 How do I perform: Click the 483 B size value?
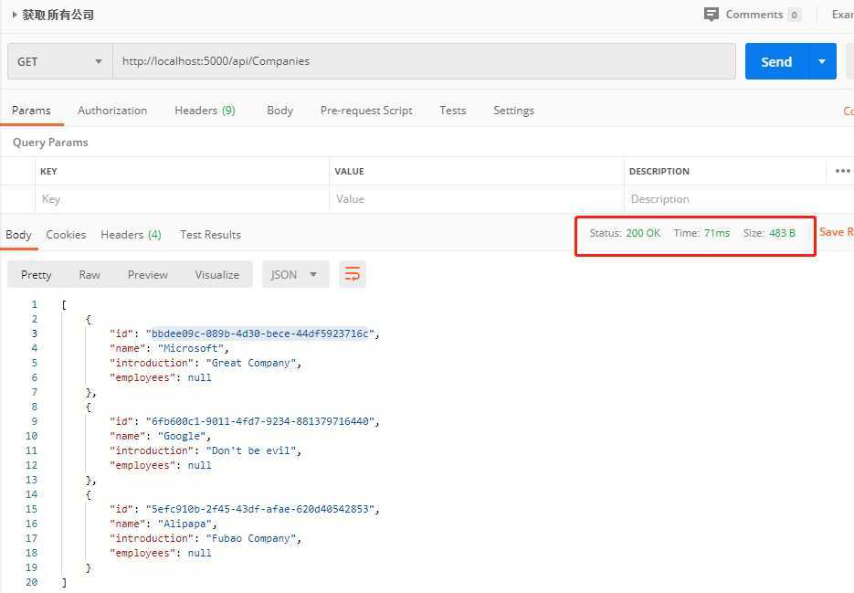(x=782, y=233)
